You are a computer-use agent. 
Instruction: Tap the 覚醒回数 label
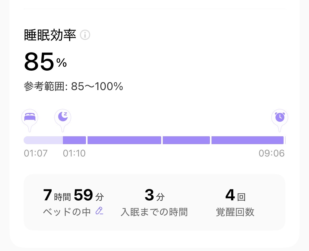[235, 212]
